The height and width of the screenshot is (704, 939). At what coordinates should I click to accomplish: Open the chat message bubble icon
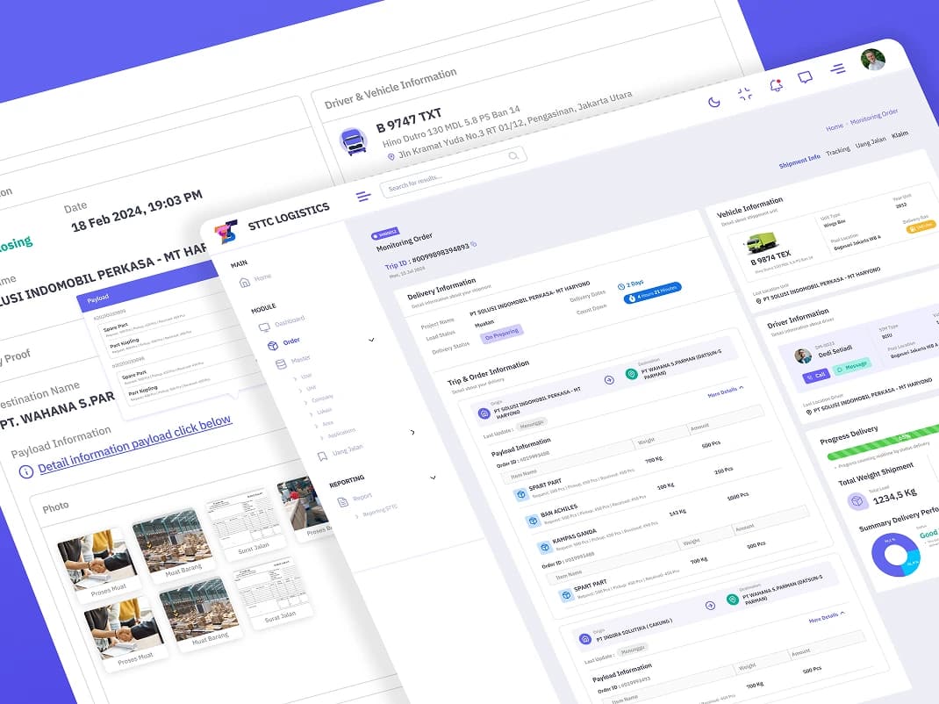pos(806,78)
